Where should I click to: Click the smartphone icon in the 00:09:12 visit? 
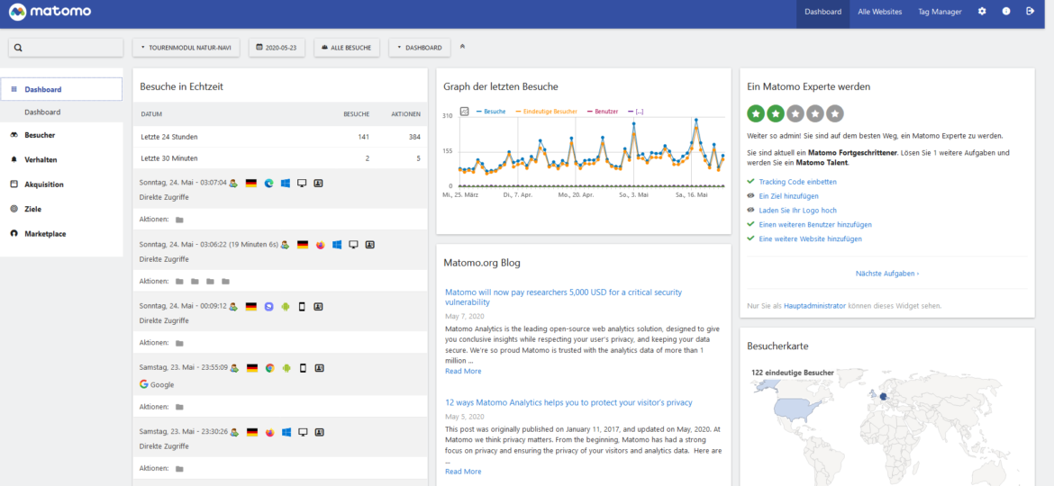click(302, 306)
